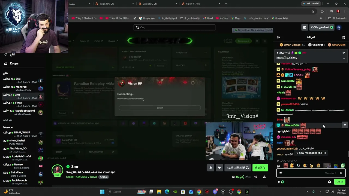Open the Windows Start menu
This screenshot has width=349, height=196.
[102, 192]
